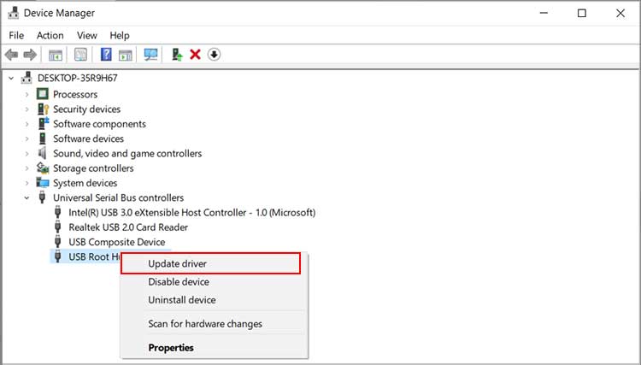Choose Update driver from context menu
Viewport: 641px width, 365px height.
pyautogui.click(x=211, y=263)
